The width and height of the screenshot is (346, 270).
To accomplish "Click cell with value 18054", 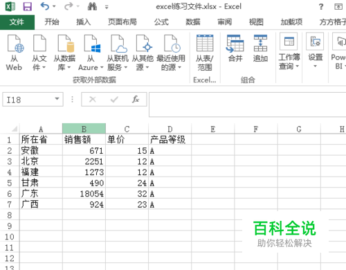I will [84, 194].
